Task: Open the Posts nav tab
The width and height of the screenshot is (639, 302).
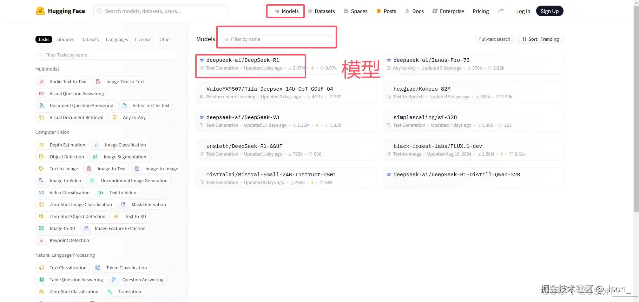Action: 386,11
